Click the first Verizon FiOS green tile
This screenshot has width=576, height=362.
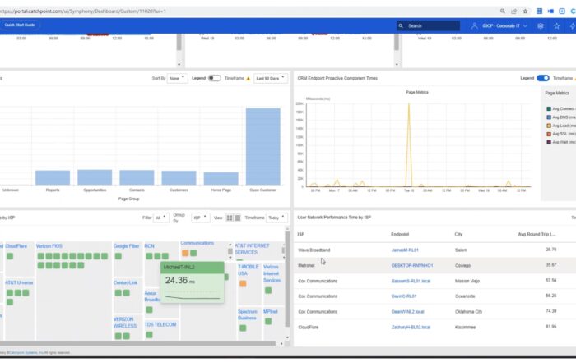pos(41,256)
